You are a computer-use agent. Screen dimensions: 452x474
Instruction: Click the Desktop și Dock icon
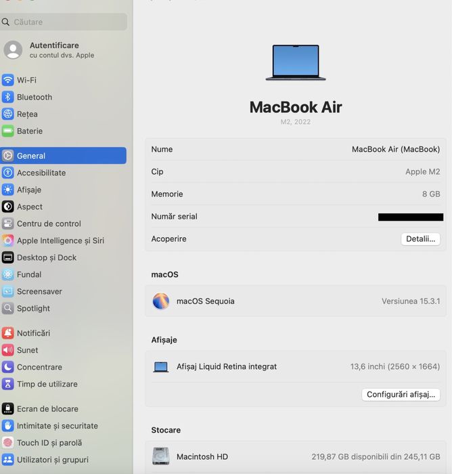click(7, 257)
